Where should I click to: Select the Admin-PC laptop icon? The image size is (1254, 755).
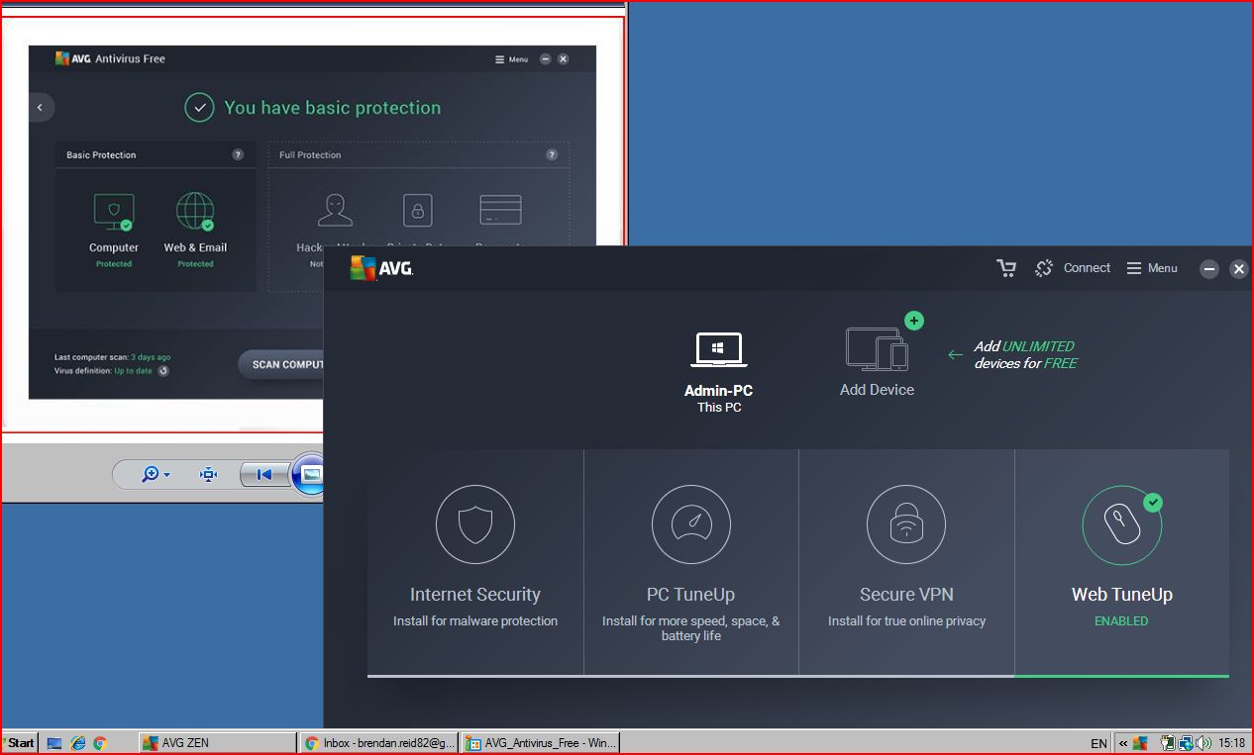tap(718, 349)
